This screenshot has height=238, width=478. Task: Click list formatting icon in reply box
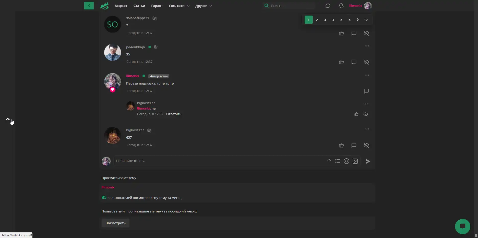338,161
